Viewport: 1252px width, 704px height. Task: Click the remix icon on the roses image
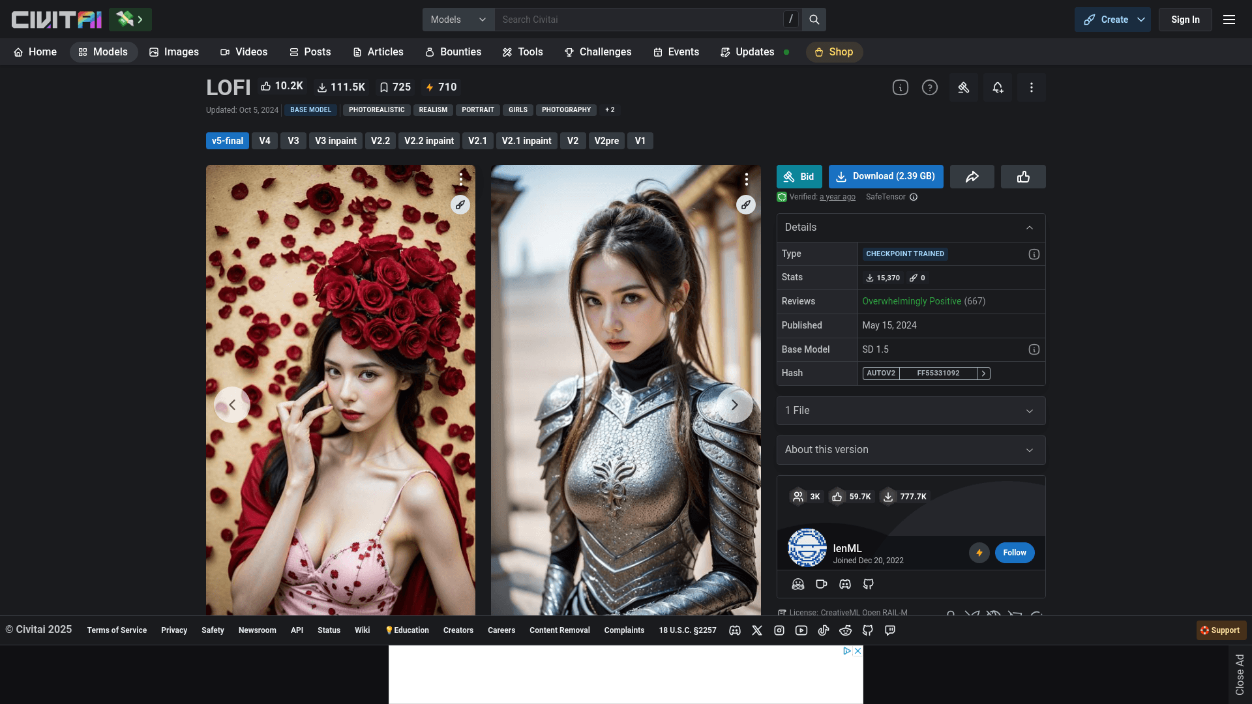coord(460,205)
